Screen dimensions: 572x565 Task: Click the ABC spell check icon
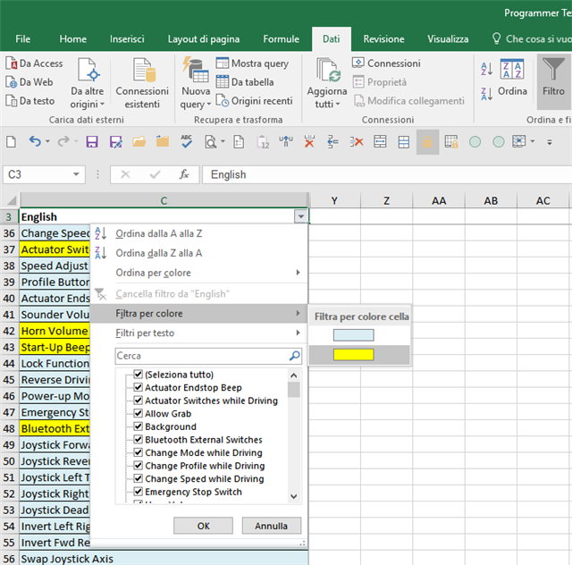coord(187,141)
